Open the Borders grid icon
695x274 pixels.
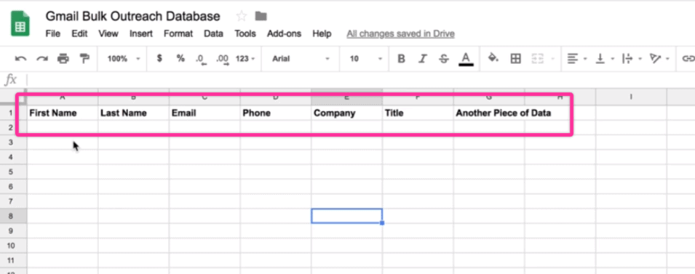515,58
